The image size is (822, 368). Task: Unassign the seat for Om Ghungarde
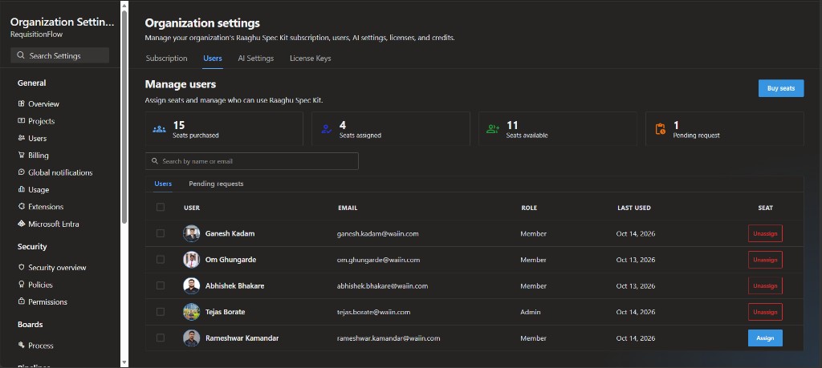(x=765, y=260)
